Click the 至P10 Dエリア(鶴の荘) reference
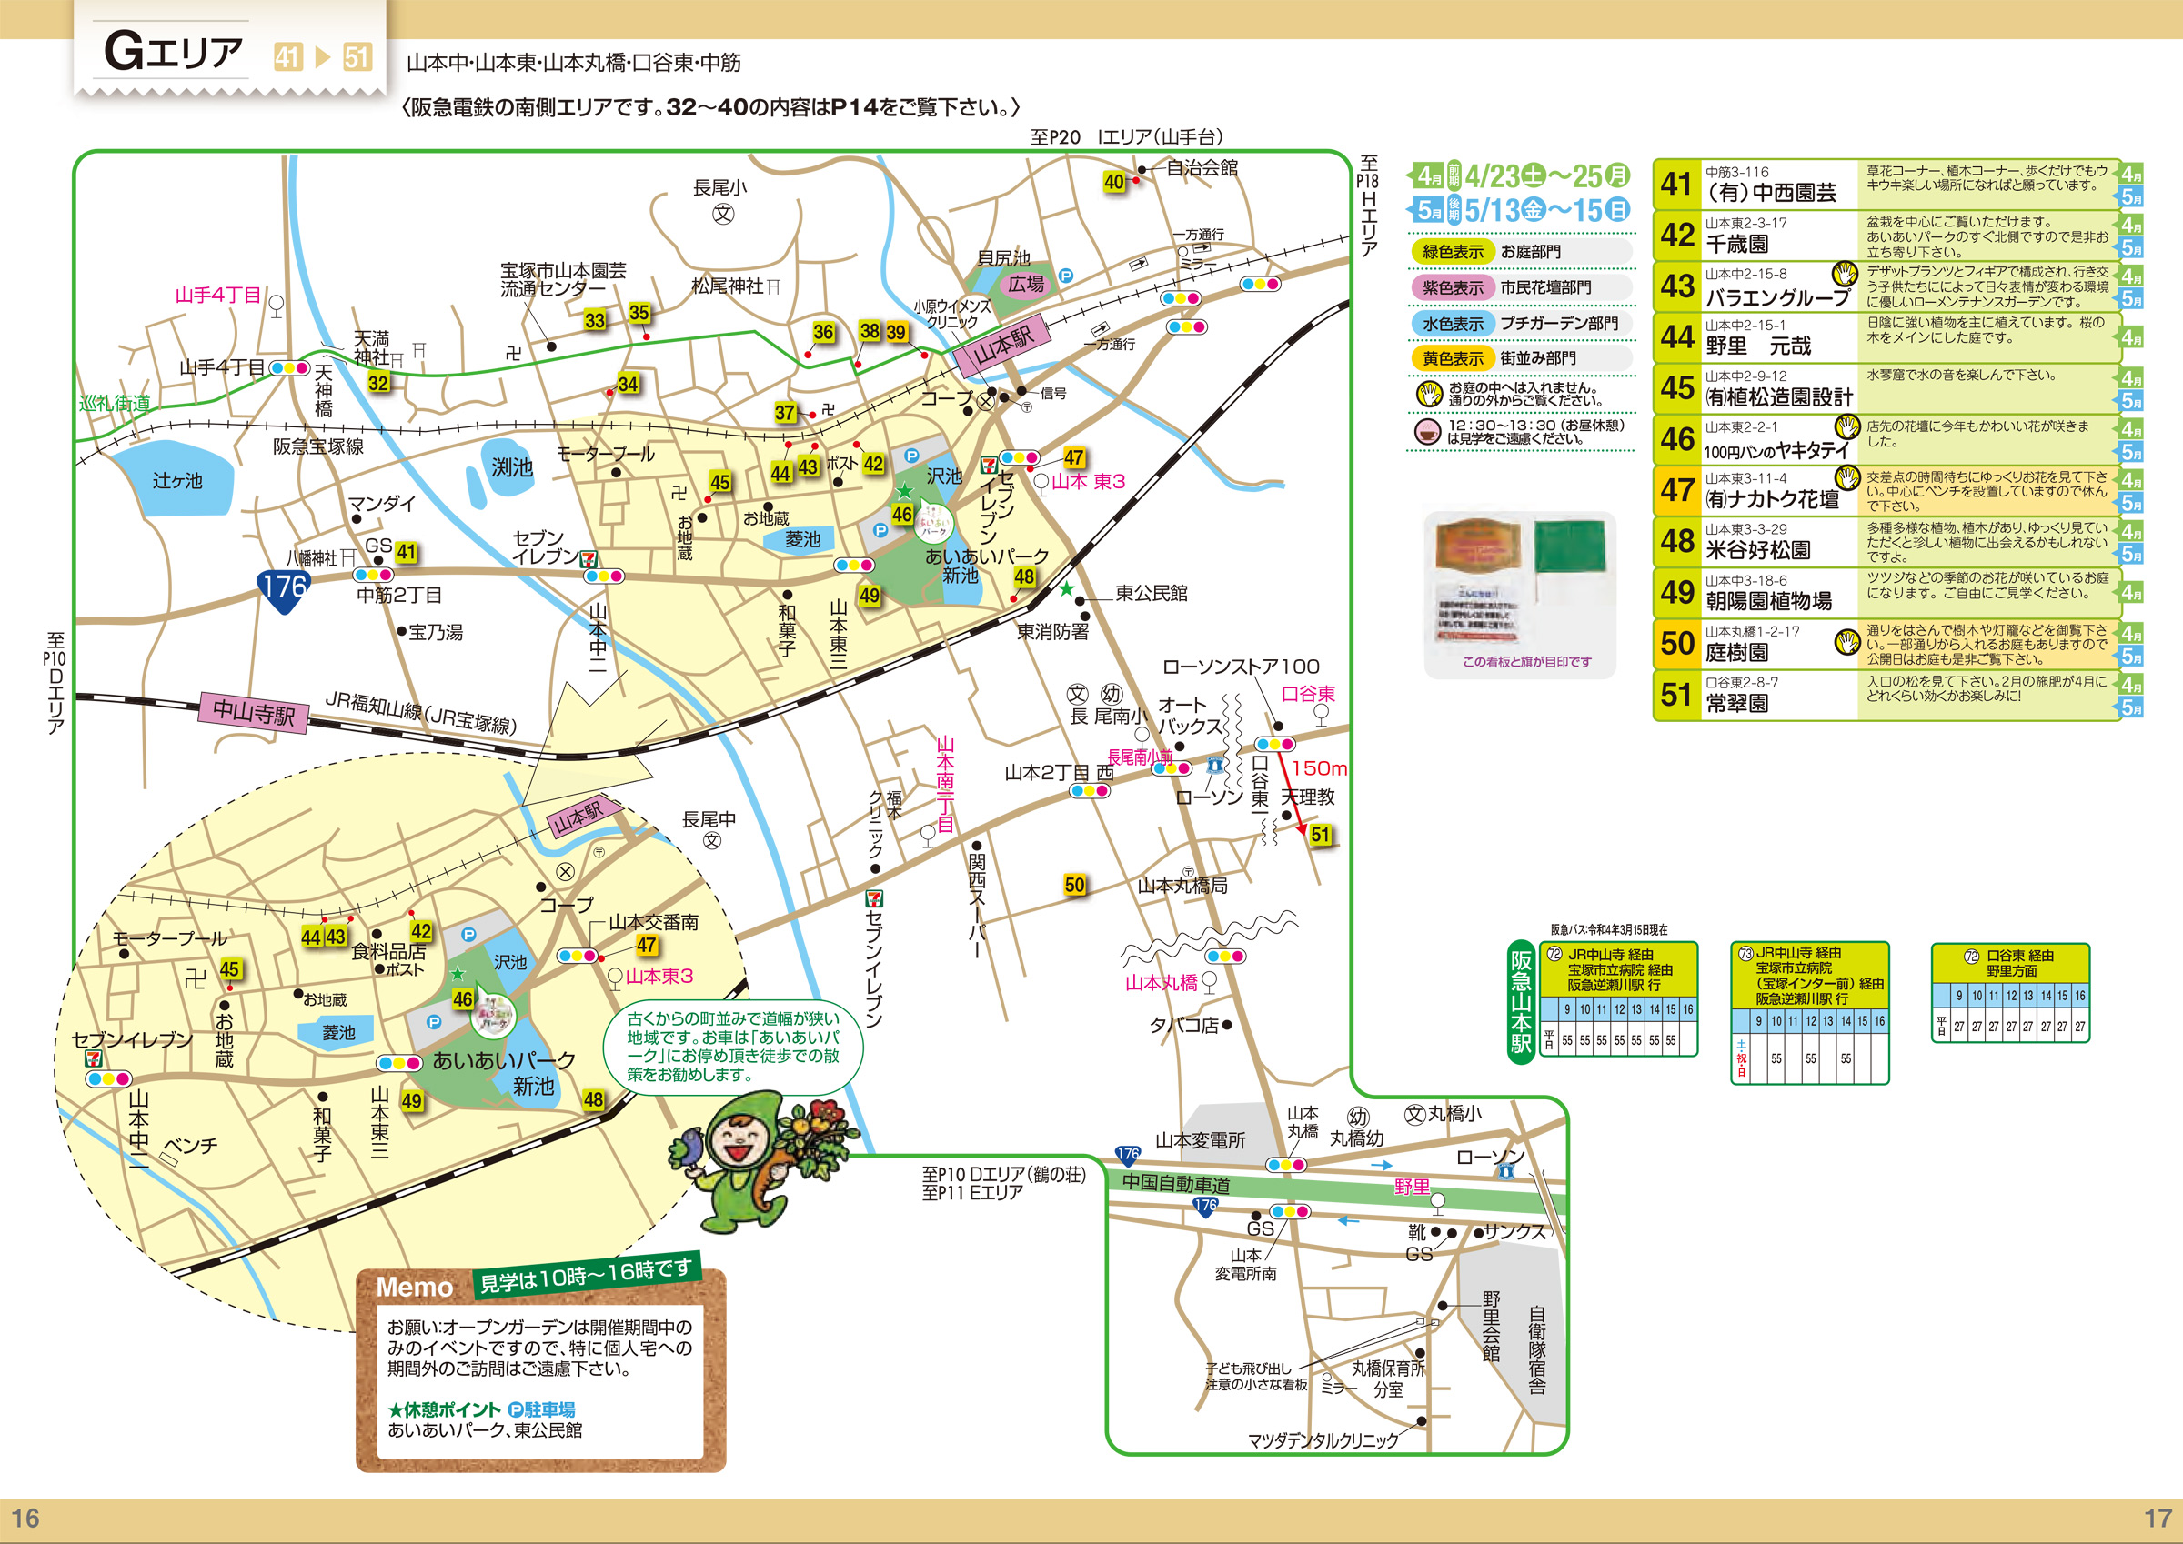Viewport: 2183px width, 1544px height. coord(1003,1174)
